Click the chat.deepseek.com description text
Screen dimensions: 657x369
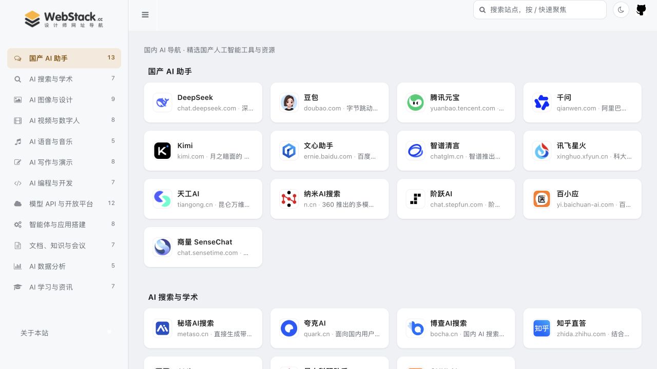pos(216,108)
